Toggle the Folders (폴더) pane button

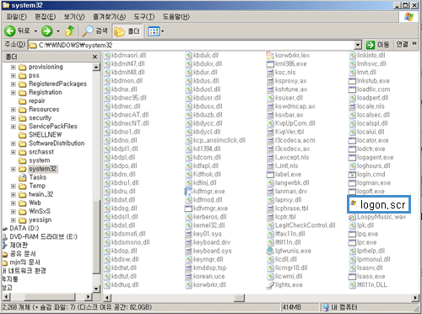pos(127,31)
